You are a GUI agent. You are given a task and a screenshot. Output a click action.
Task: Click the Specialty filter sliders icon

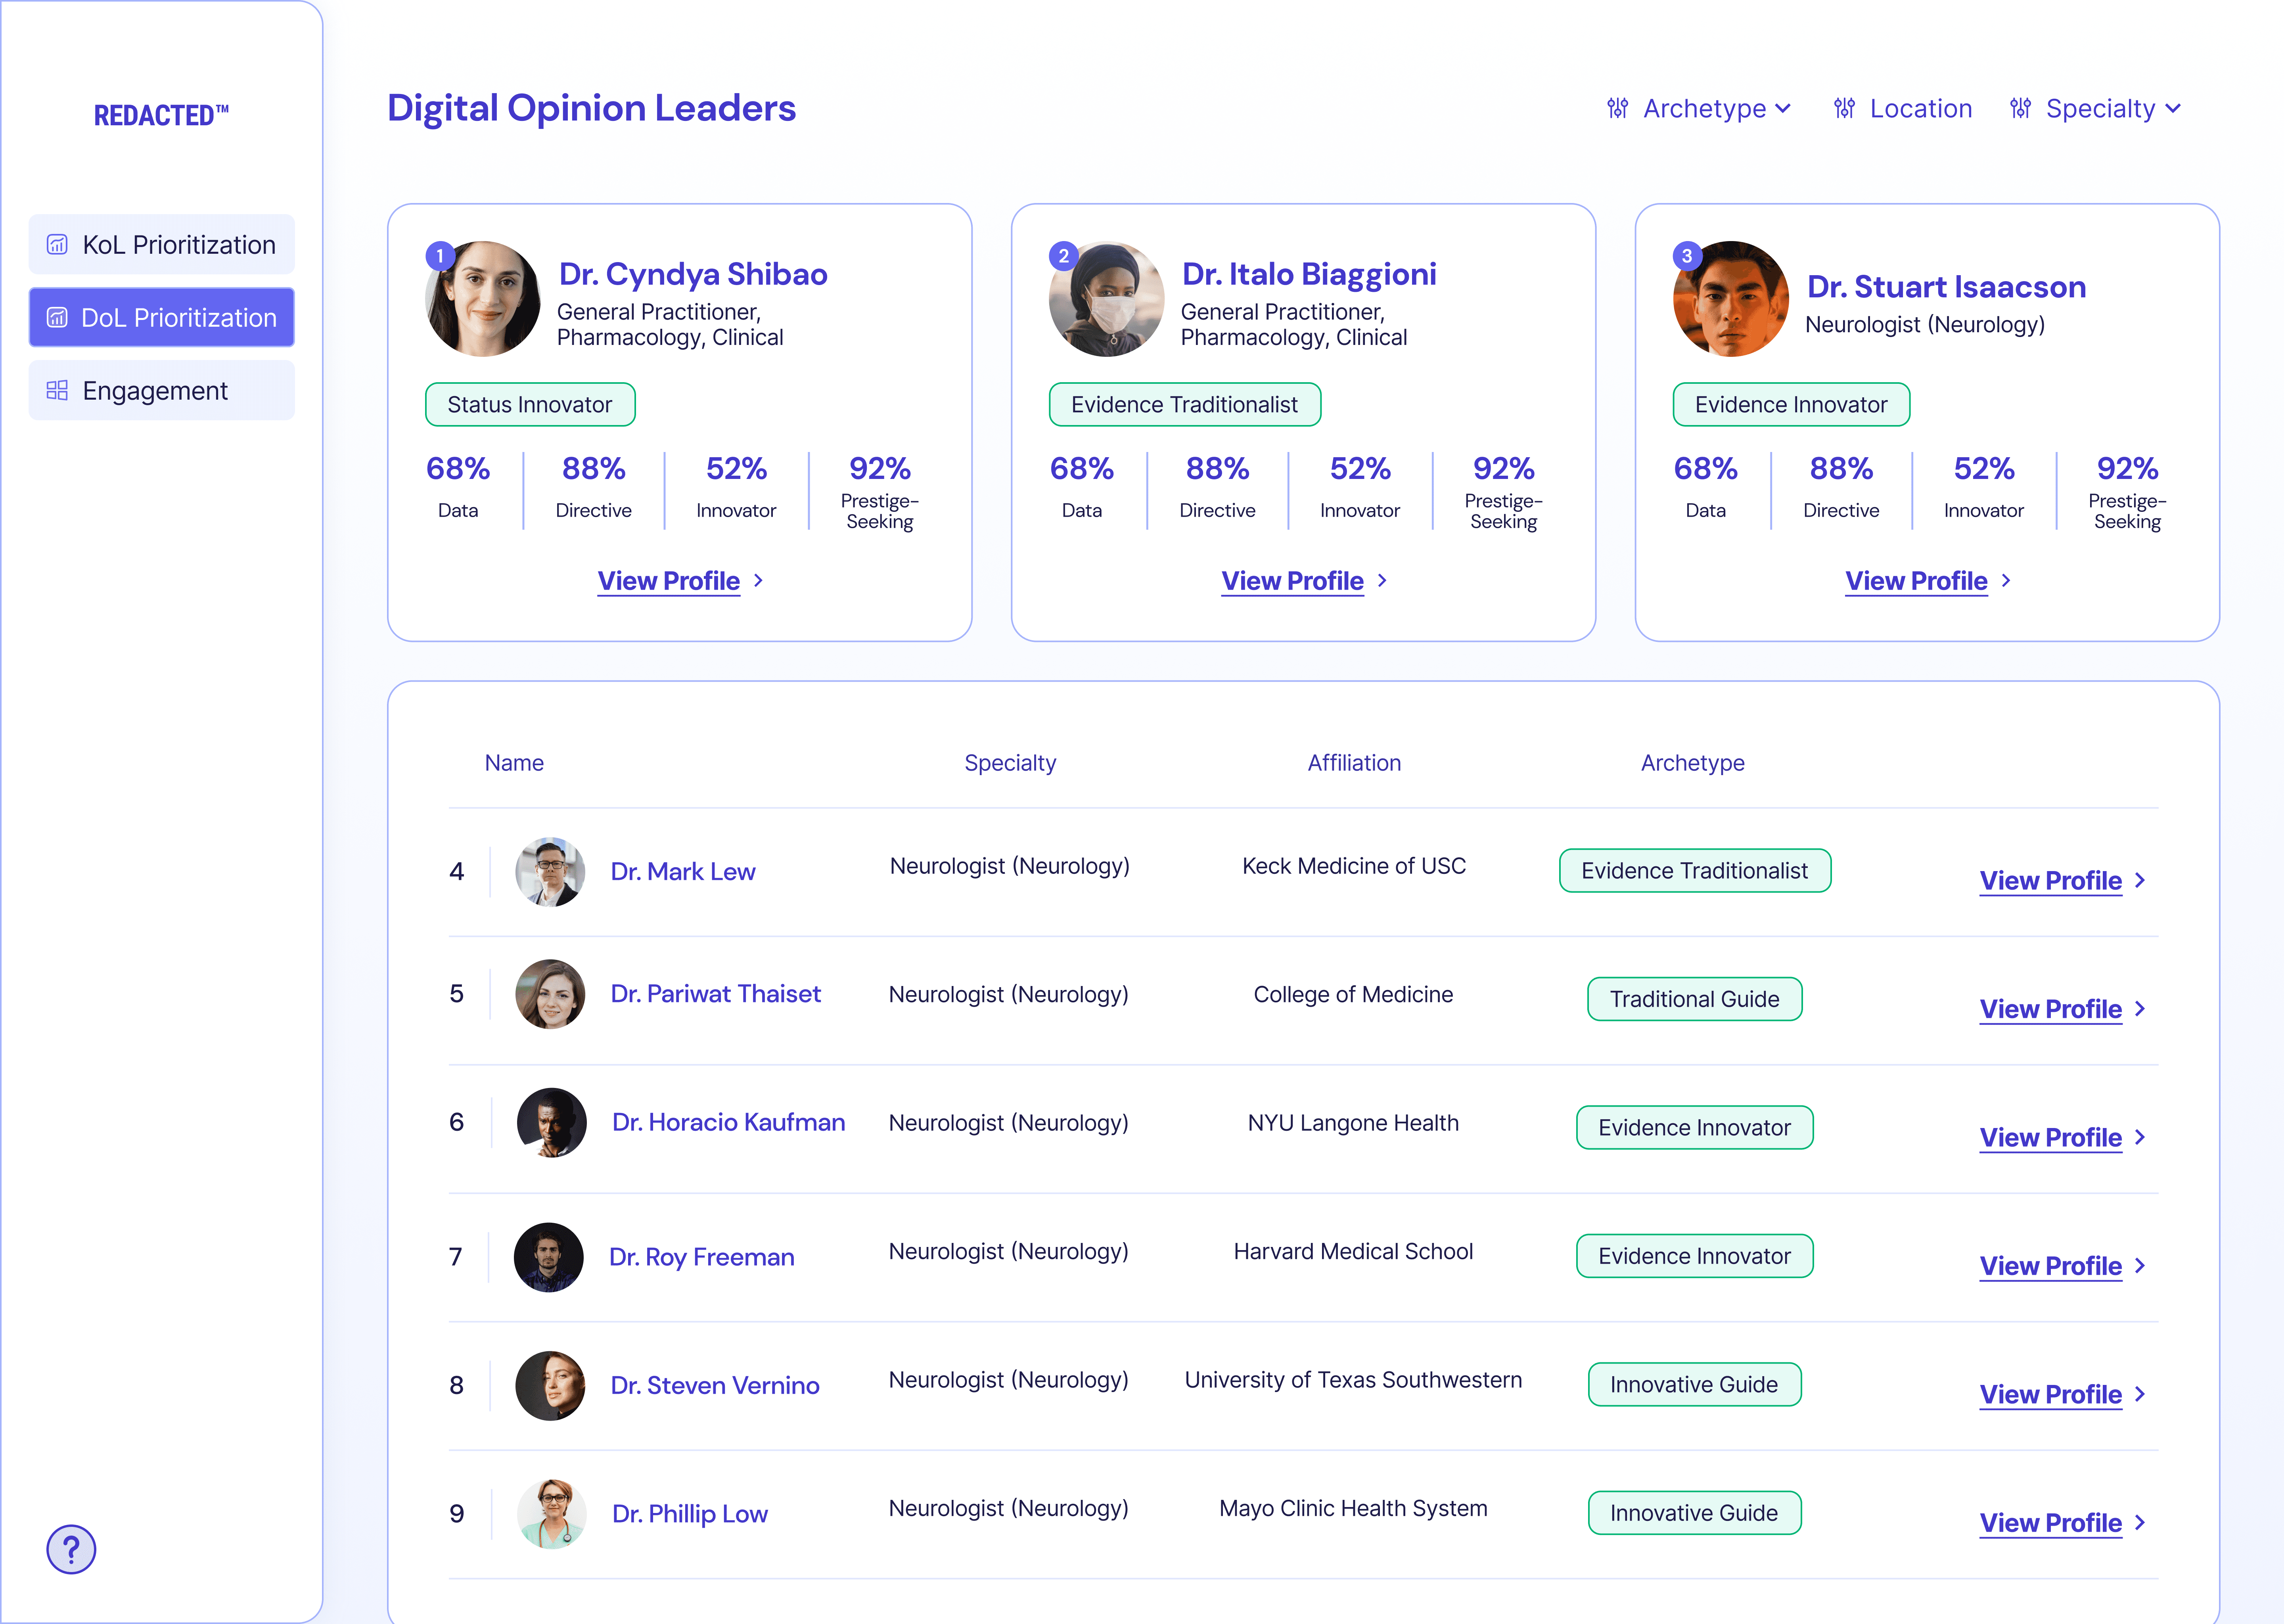2021,108
